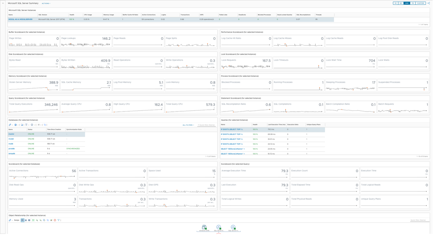
Task: Open the Lock Requests metric card
Action: pyautogui.click(x=246, y=63)
